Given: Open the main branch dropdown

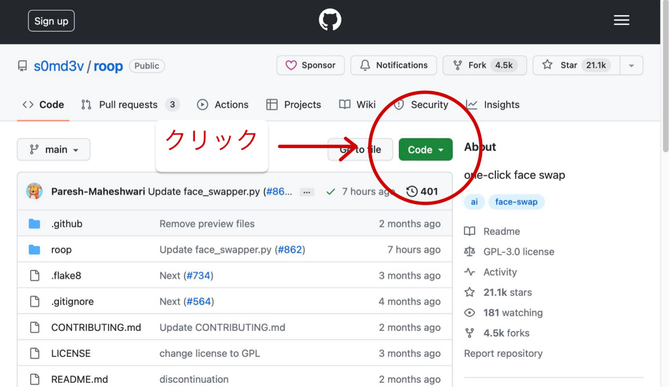Looking at the screenshot, I should (x=54, y=149).
